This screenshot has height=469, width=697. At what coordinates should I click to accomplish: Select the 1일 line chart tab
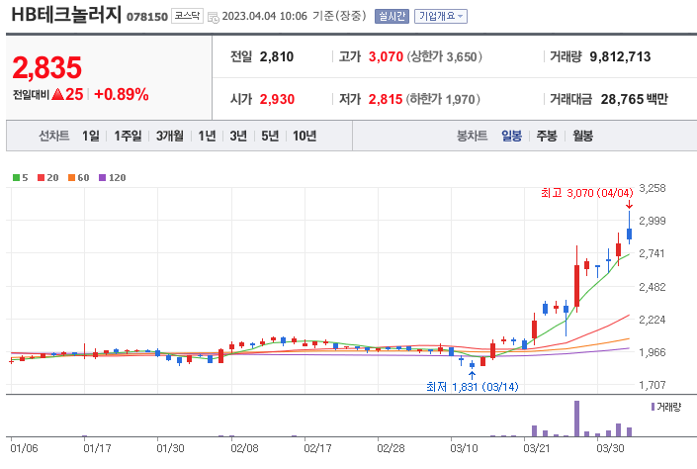(x=91, y=136)
